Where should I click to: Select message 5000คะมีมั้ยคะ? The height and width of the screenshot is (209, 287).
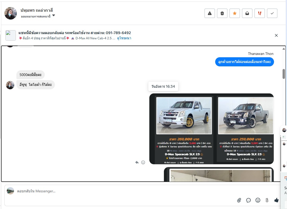point(30,75)
